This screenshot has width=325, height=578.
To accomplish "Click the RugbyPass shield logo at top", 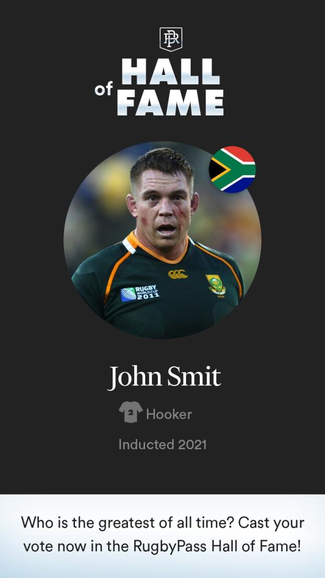I will click(x=170, y=39).
